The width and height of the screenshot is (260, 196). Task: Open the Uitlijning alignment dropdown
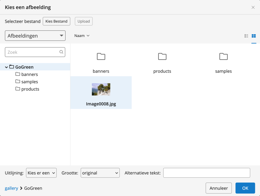(41, 173)
